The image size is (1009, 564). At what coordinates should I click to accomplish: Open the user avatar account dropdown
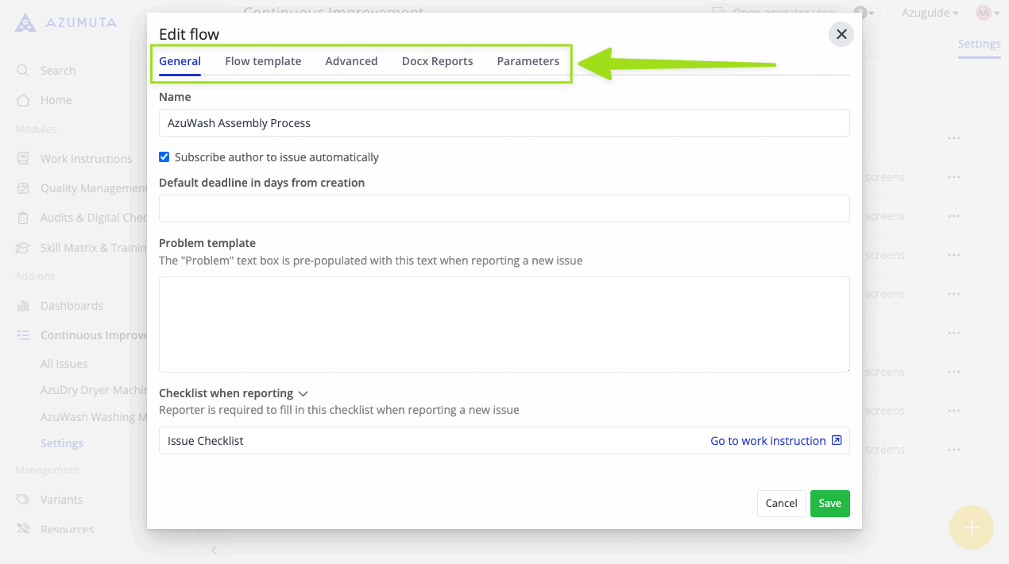988,13
